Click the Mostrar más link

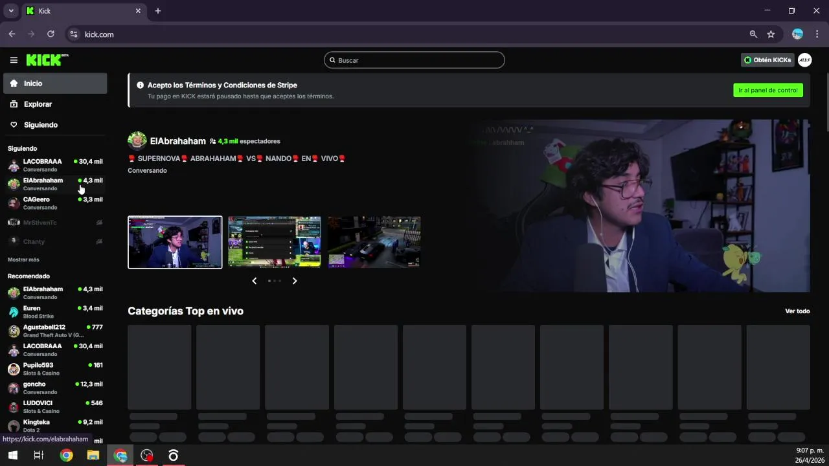23,260
